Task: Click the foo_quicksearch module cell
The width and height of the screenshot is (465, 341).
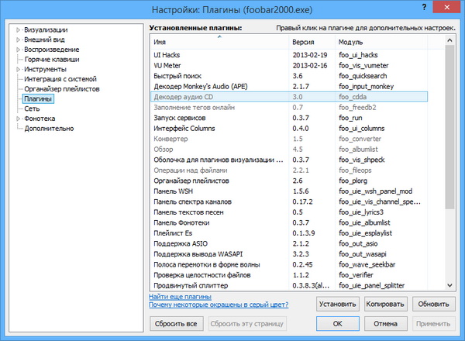Action: coord(363,76)
